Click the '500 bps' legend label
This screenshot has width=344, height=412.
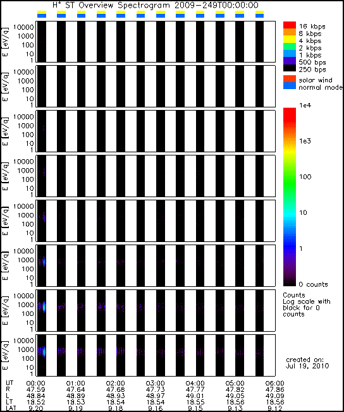tap(312, 63)
